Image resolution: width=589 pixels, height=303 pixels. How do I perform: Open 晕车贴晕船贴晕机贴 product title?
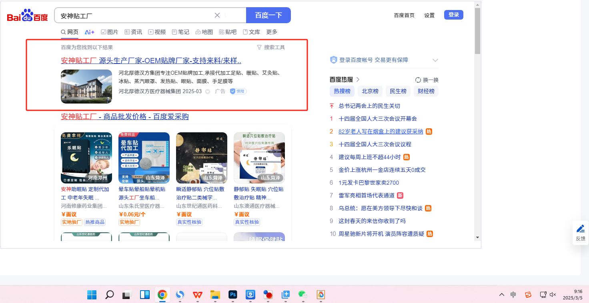(x=142, y=193)
